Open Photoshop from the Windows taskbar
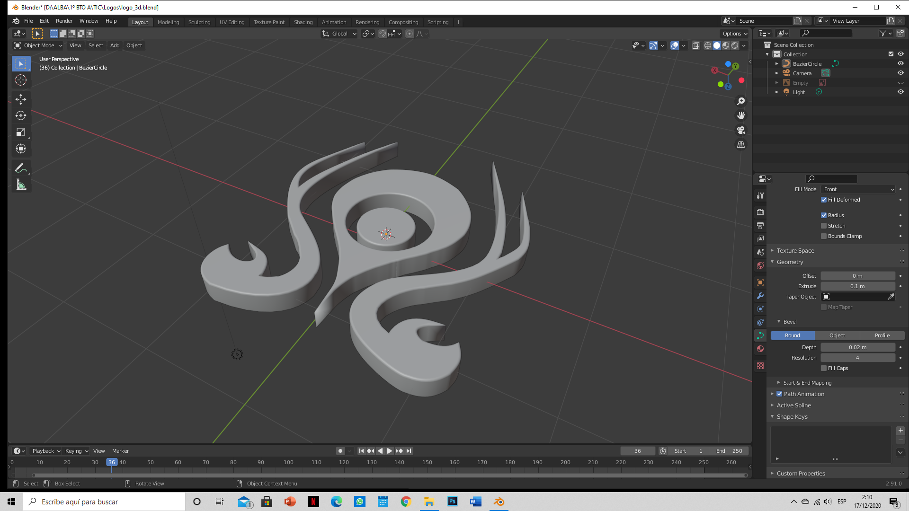 (452, 502)
